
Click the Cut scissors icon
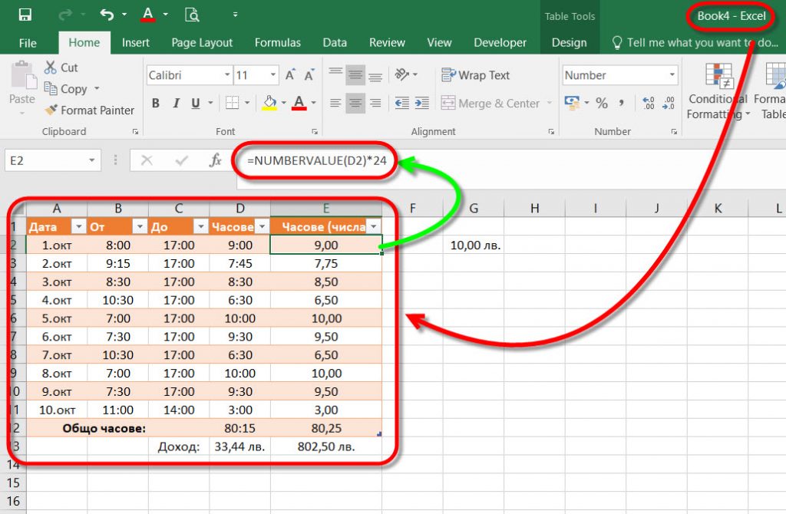51,68
